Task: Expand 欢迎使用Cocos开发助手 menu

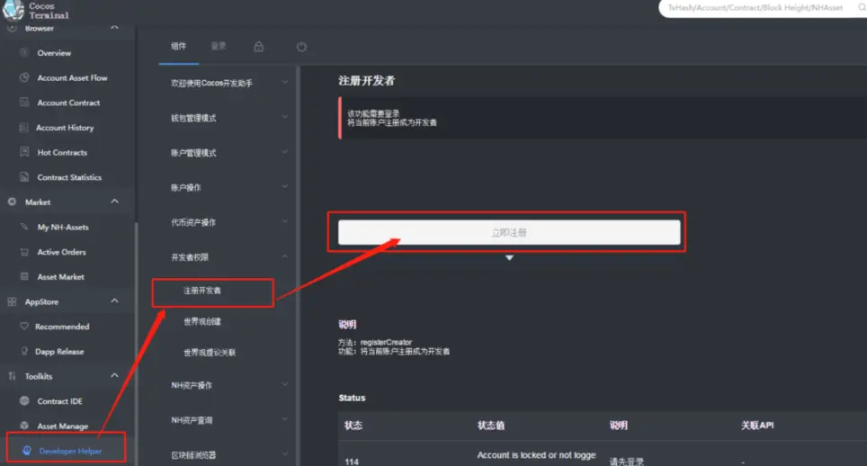Action: [284, 83]
